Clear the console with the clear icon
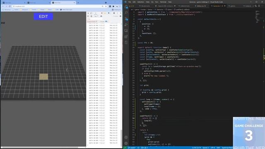The image size is (265, 149). click(x=91, y=16)
